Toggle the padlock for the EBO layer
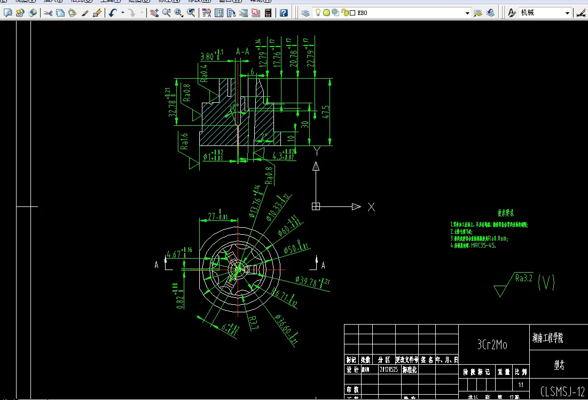The width and height of the screenshot is (588, 400). click(344, 13)
